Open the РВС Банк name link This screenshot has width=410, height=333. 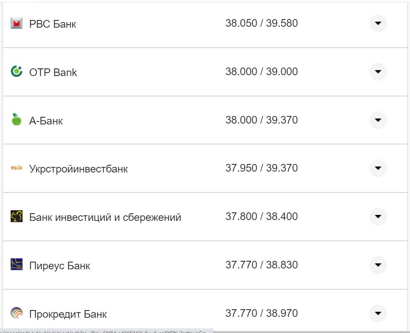tap(53, 24)
